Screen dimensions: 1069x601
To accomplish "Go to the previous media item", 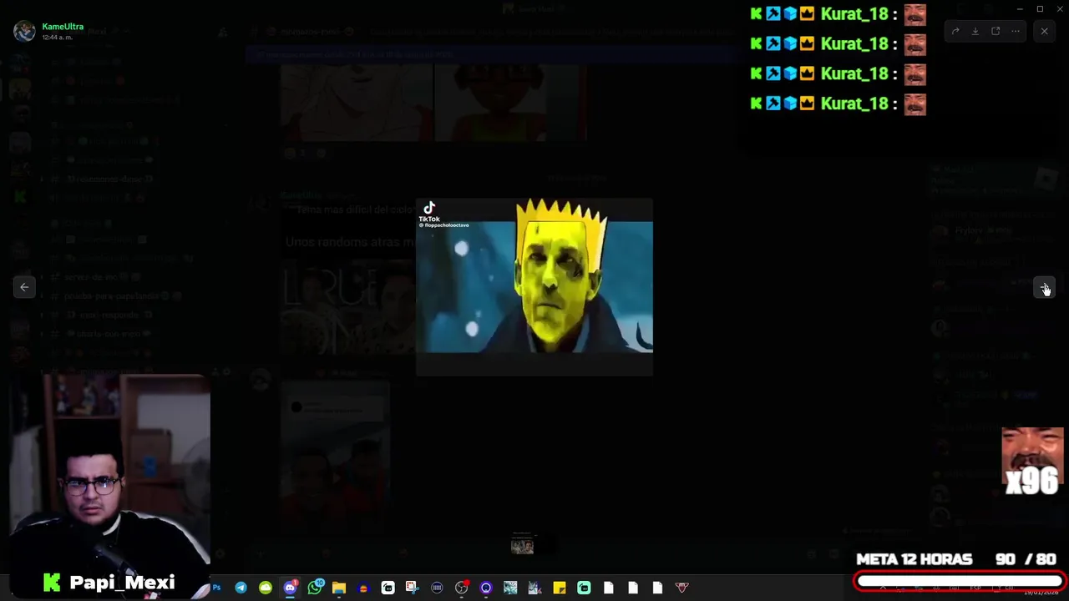I will [24, 287].
